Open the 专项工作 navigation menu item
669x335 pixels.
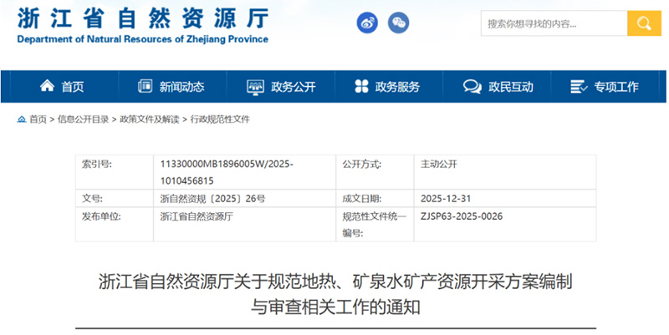click(616, 86)
